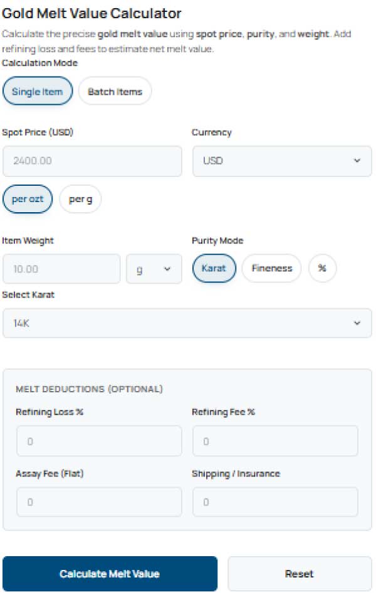
Task: Click the Assay Fee (Flat) field
Action: pyautogui.click(x=99, y=502)
